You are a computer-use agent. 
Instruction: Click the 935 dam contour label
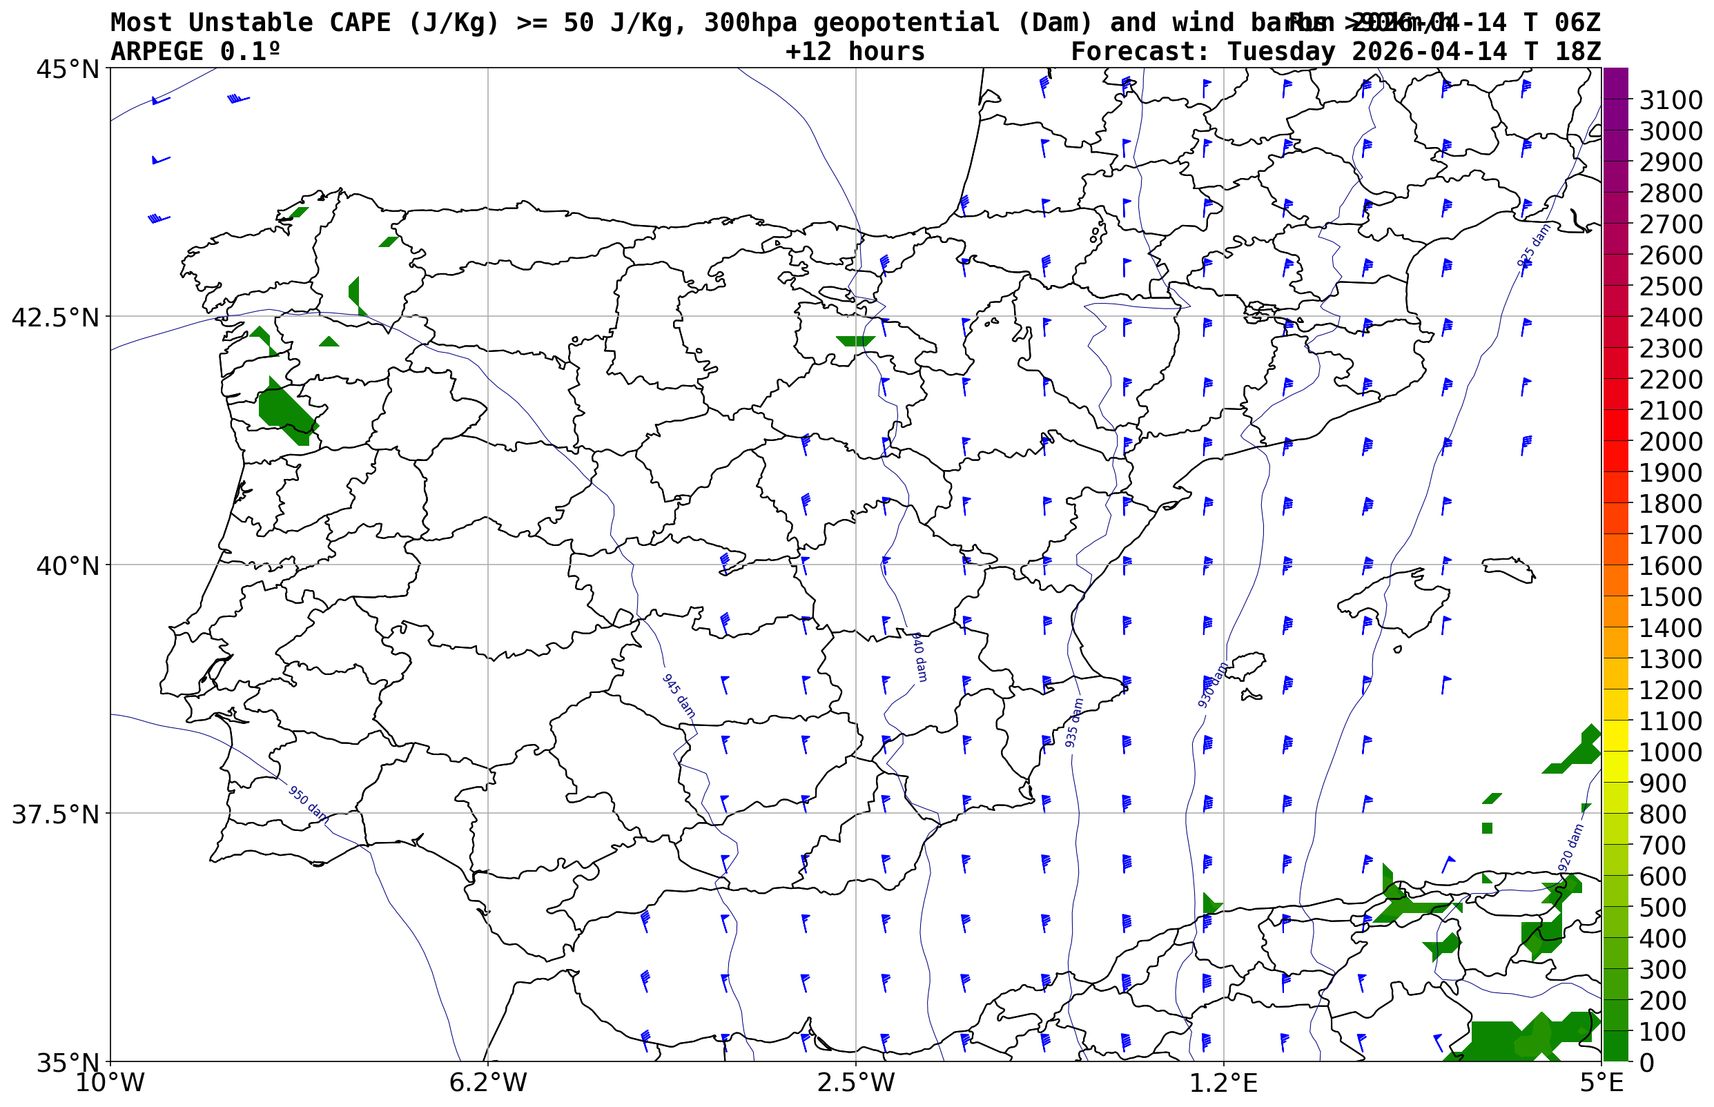(x=1073, y=723)
